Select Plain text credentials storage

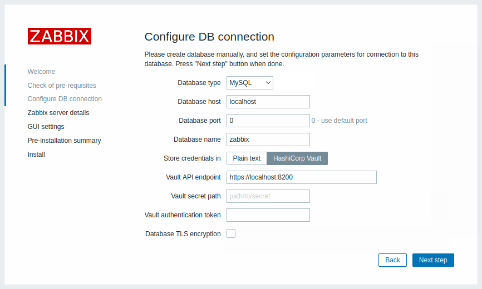point(247,158)
